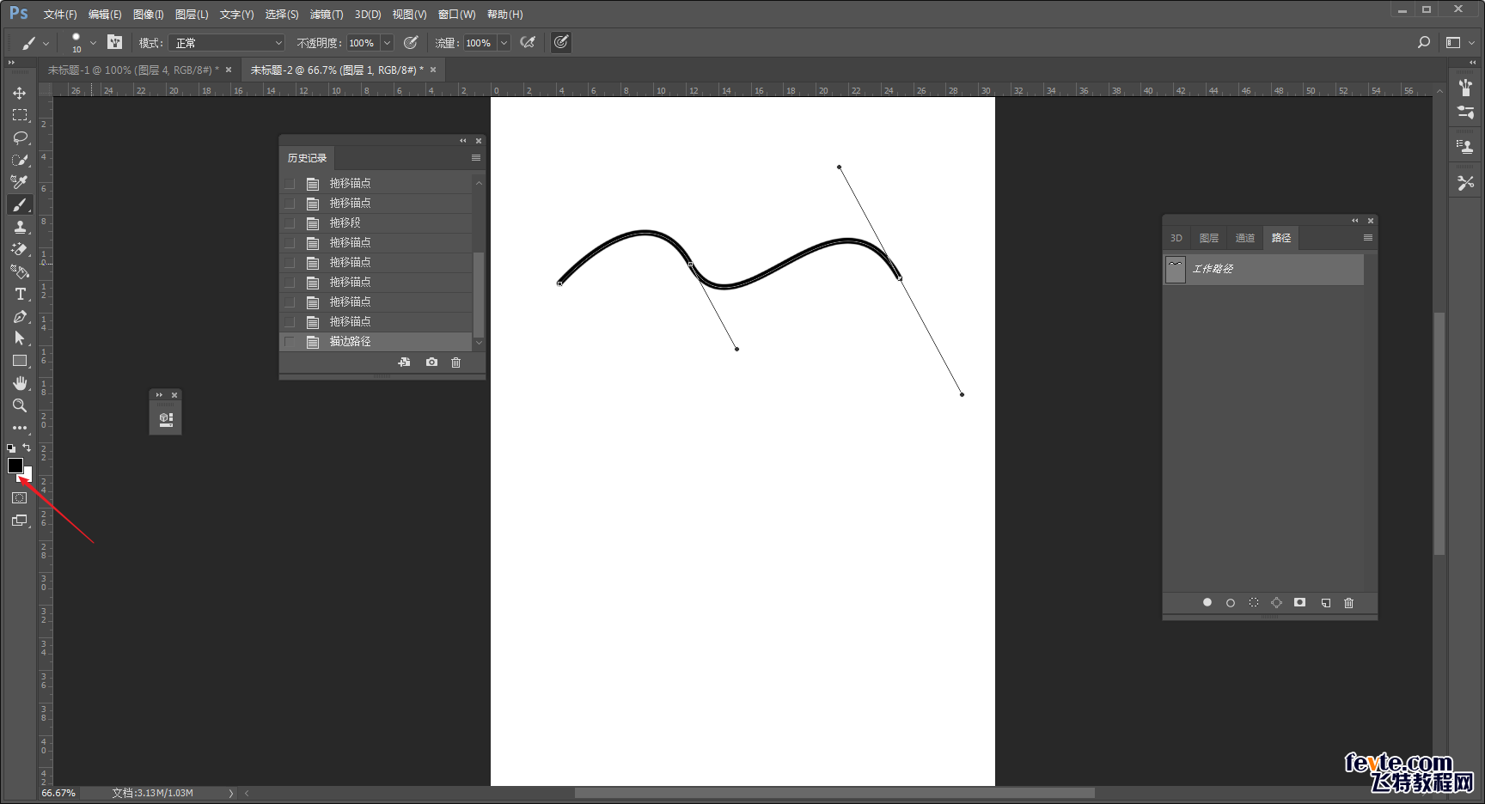This screenshot has width=1485, height=804.
Task: Click stroke path with brush icon
Action: tap(1231, 603)
